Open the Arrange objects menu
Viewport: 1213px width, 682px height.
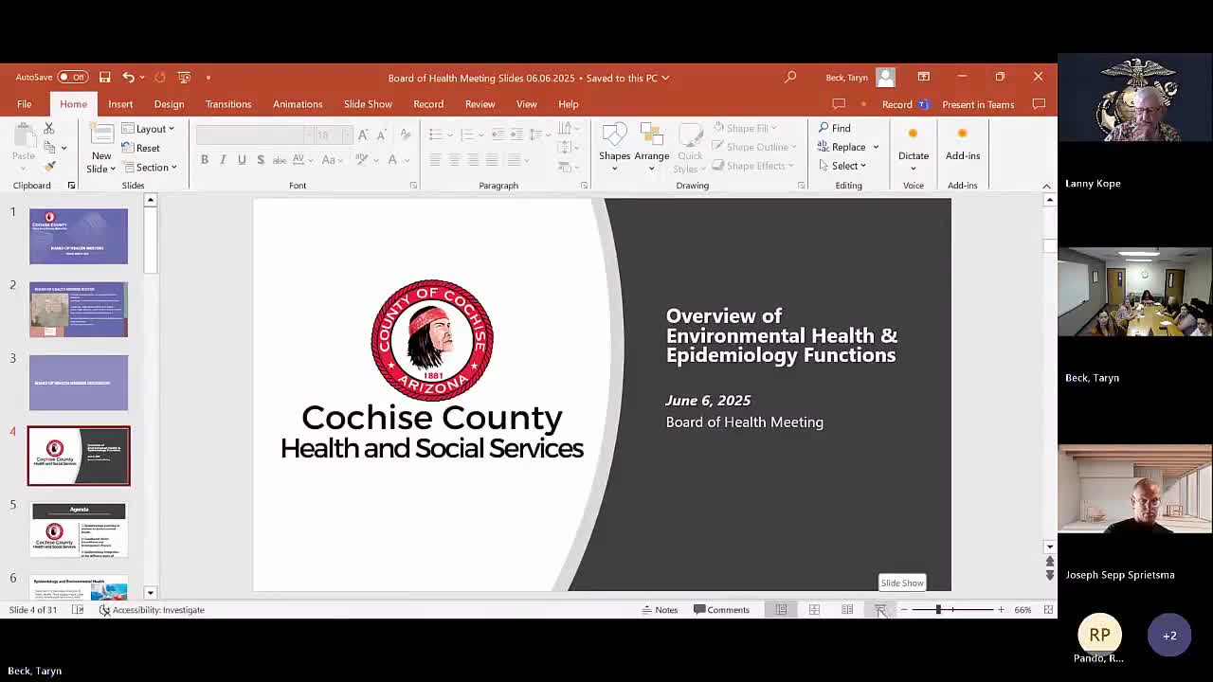[x=651, y=148]
